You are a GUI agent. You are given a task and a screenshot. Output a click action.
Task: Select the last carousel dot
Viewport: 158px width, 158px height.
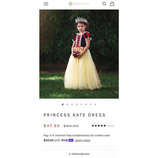(95, 104)
